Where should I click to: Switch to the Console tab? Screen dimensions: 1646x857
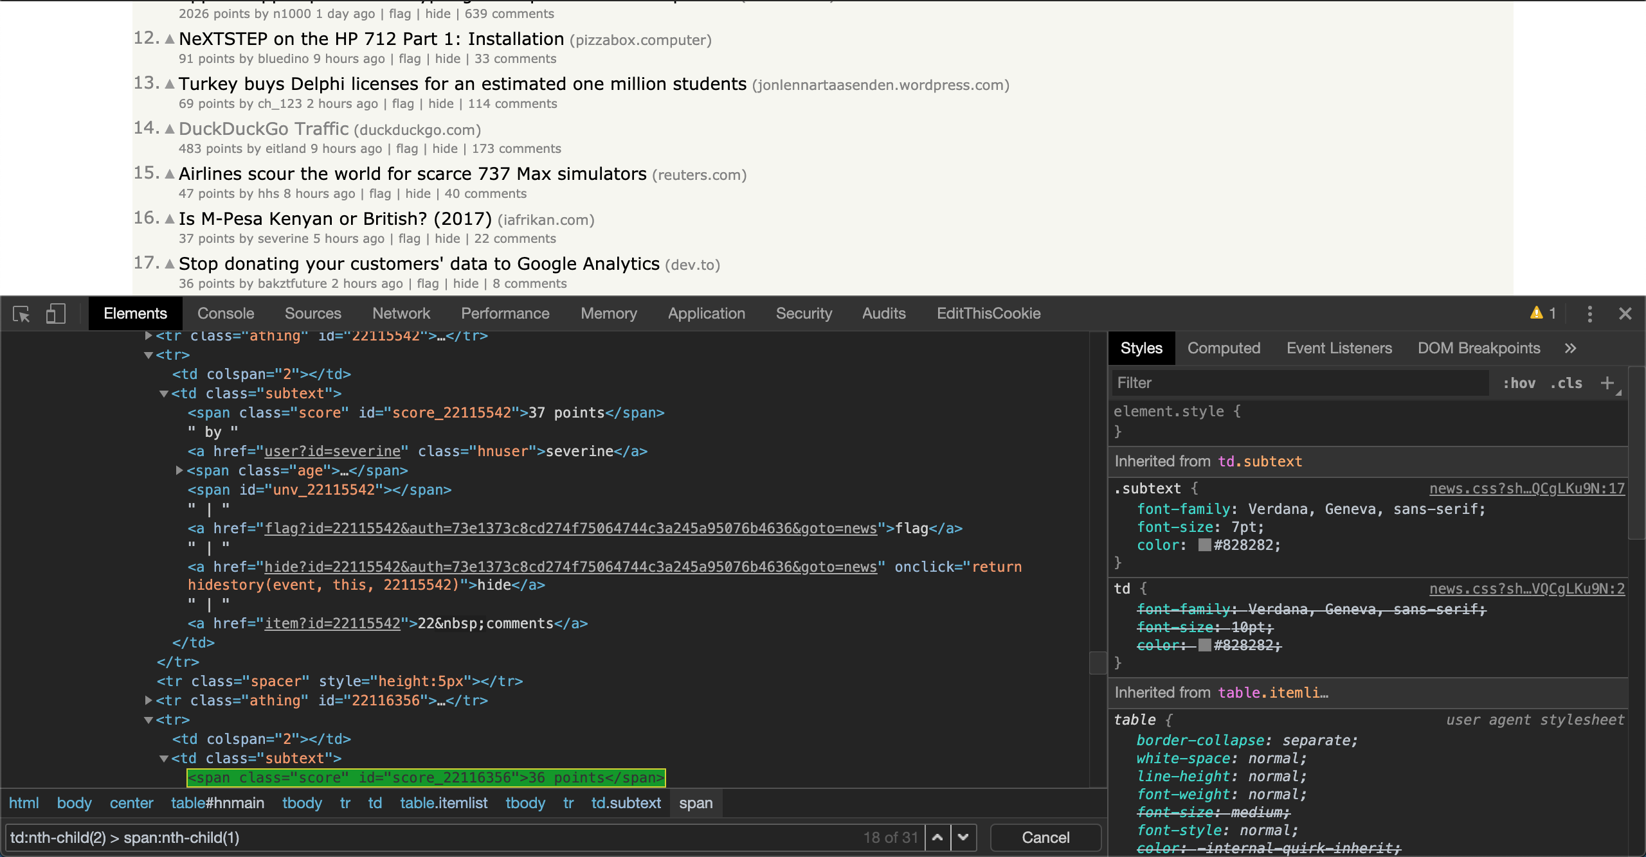pyautogui.click(x=226, y=314)
